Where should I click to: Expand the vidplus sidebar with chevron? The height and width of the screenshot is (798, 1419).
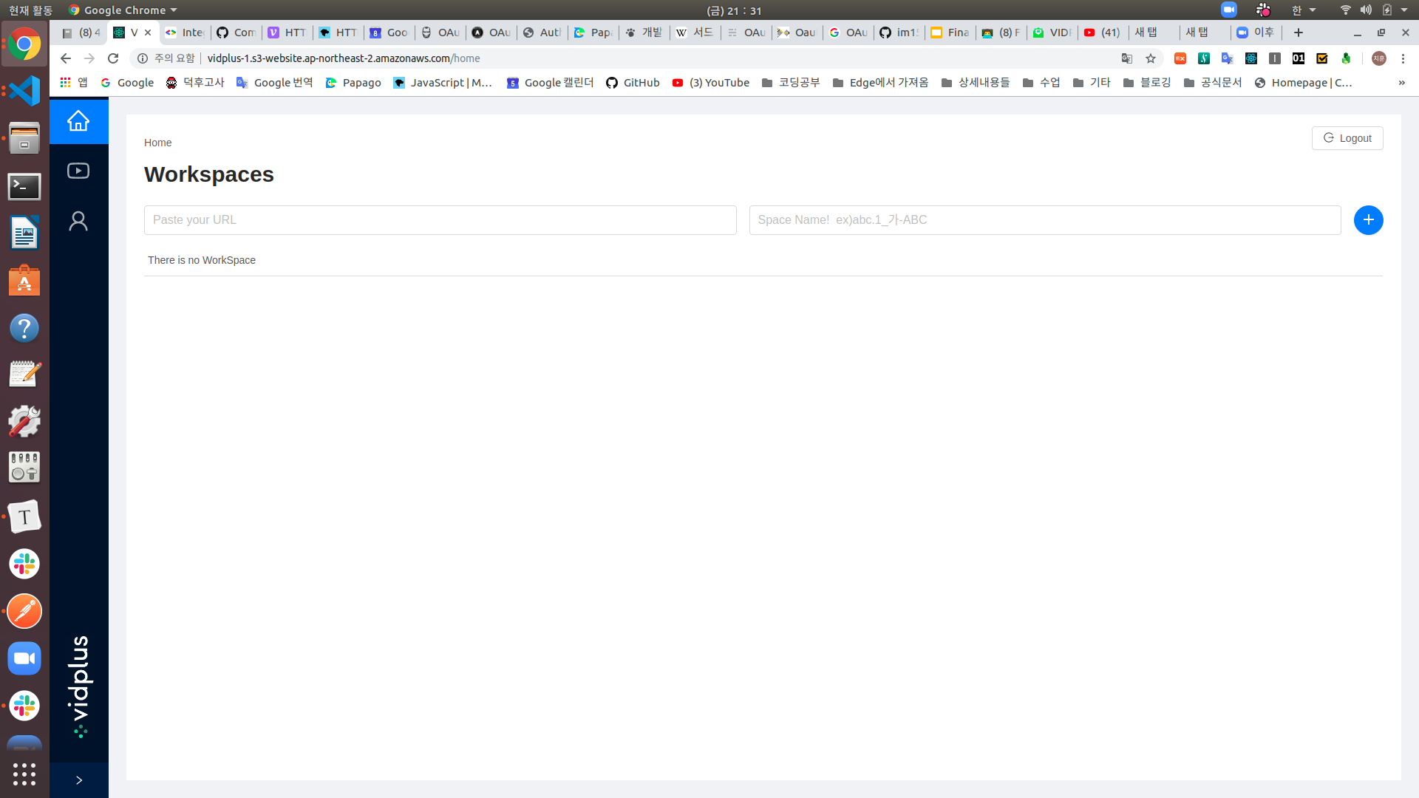click(x=78, y=780)
